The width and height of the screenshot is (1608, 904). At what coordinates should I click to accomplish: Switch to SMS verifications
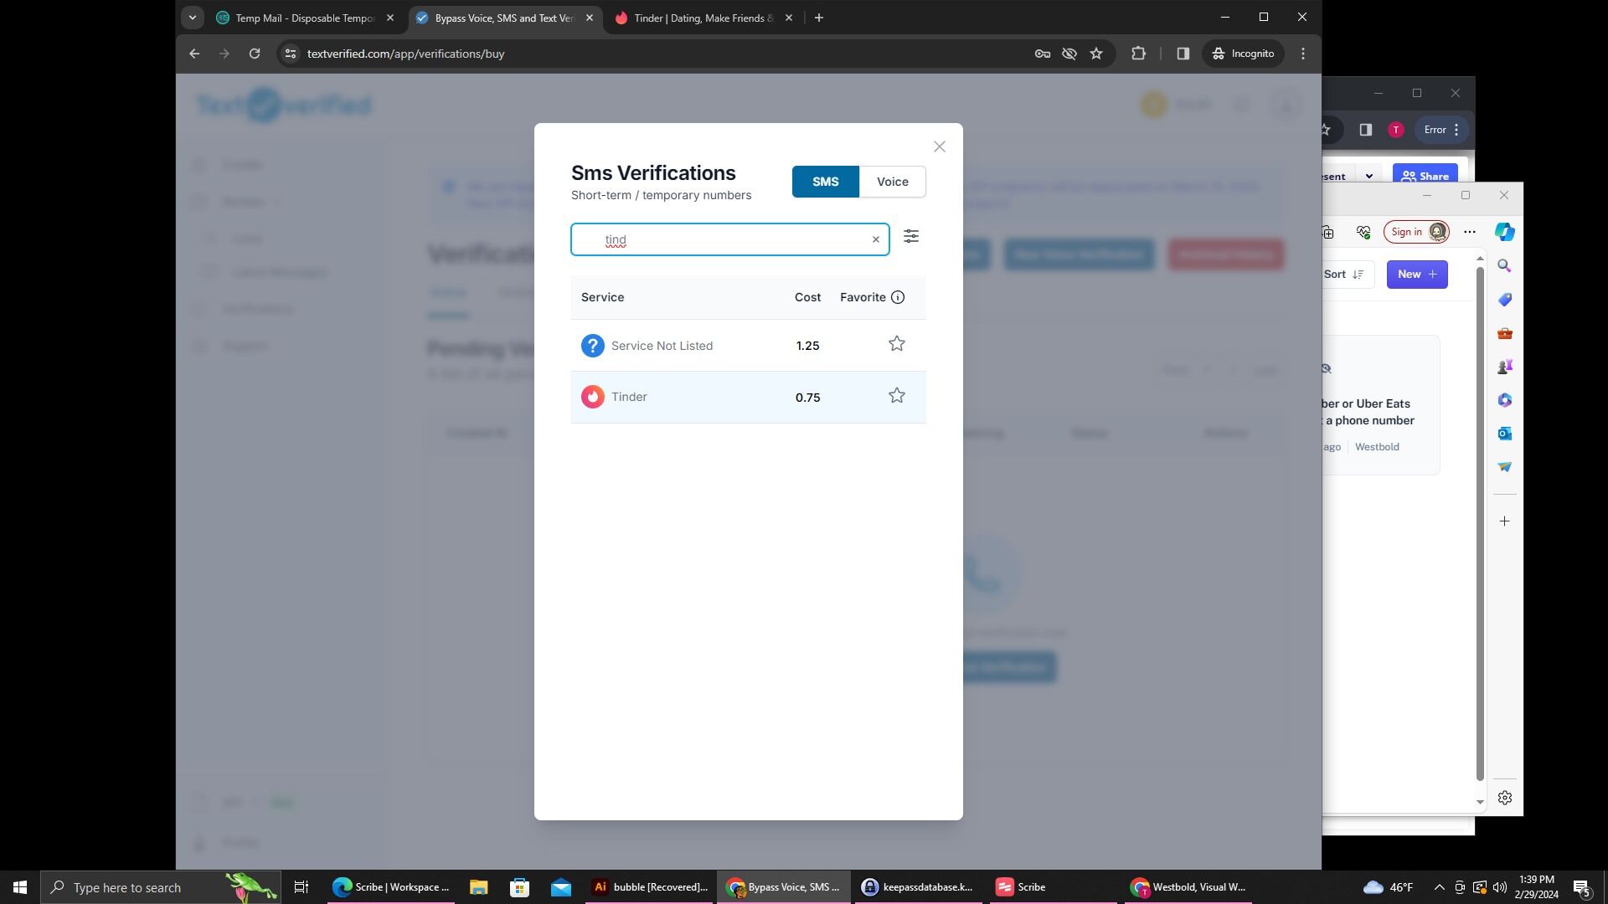[x=825, y=182]
